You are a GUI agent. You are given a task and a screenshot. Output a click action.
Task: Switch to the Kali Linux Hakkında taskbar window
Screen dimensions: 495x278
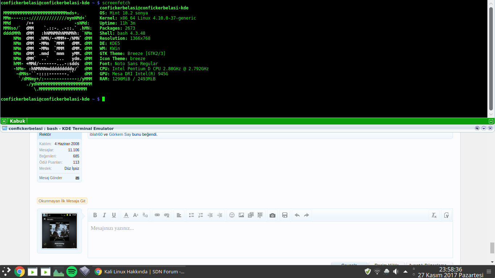(140, 271)
